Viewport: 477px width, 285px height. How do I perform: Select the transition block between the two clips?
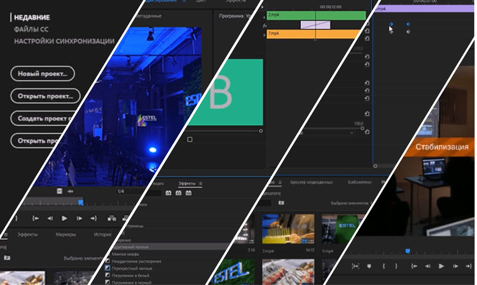315,25
